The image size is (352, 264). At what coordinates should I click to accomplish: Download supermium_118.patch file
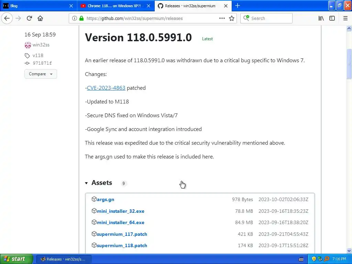coord(122,245)
